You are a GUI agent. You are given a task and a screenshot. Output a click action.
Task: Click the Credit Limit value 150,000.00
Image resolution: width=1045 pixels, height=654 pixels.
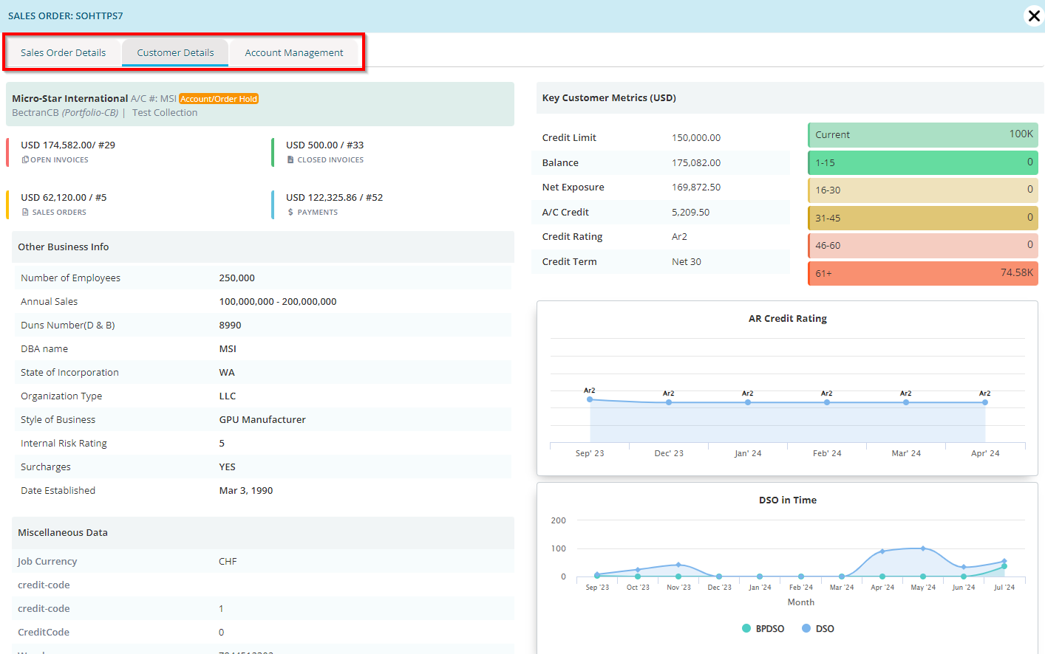(x=696, y=137)
